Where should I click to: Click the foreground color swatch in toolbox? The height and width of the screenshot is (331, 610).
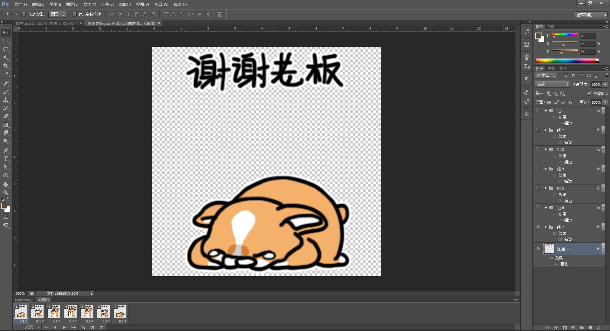pos(4,206)
